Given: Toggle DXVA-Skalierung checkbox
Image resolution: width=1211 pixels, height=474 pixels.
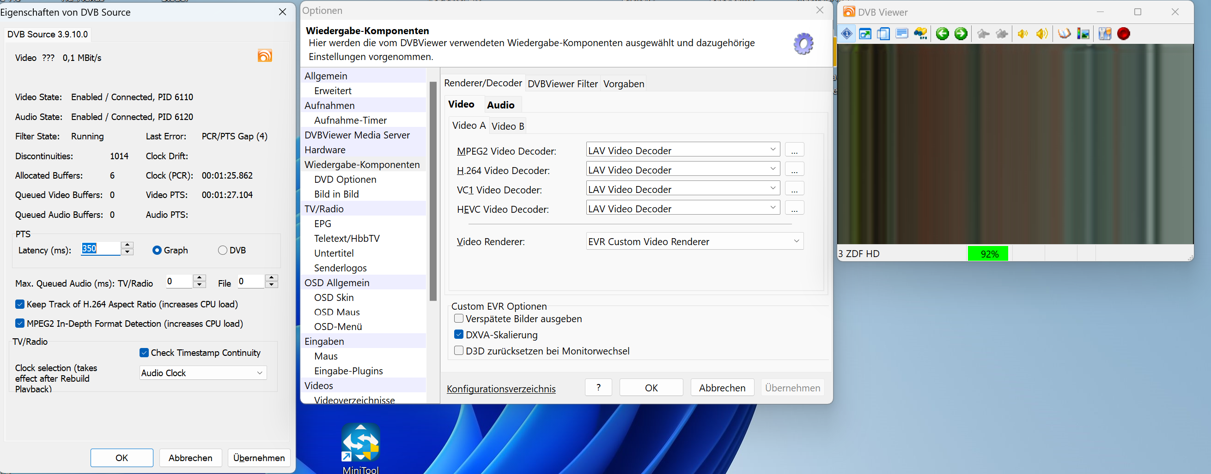Looking at the screenshot, I should click(x=459, y=335).
